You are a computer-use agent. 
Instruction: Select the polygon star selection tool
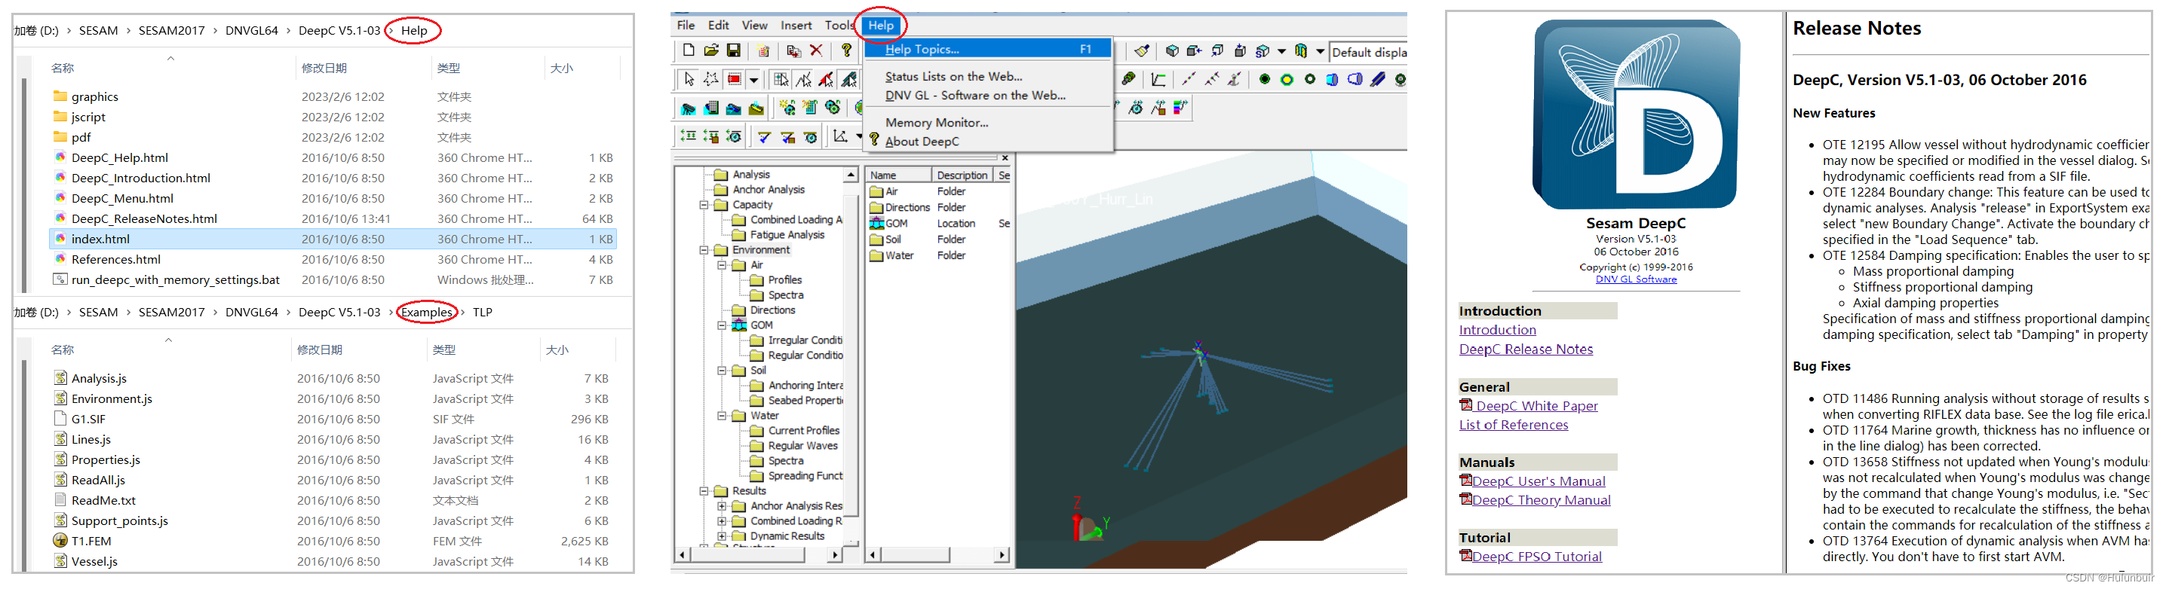point(711,79)
